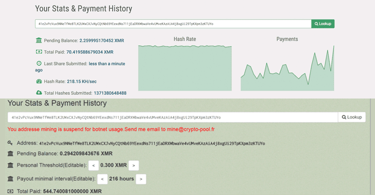Decrease Personal Threshold with the left arrow
The height and width of the screenshot is (195, 375).
[94, 165]
